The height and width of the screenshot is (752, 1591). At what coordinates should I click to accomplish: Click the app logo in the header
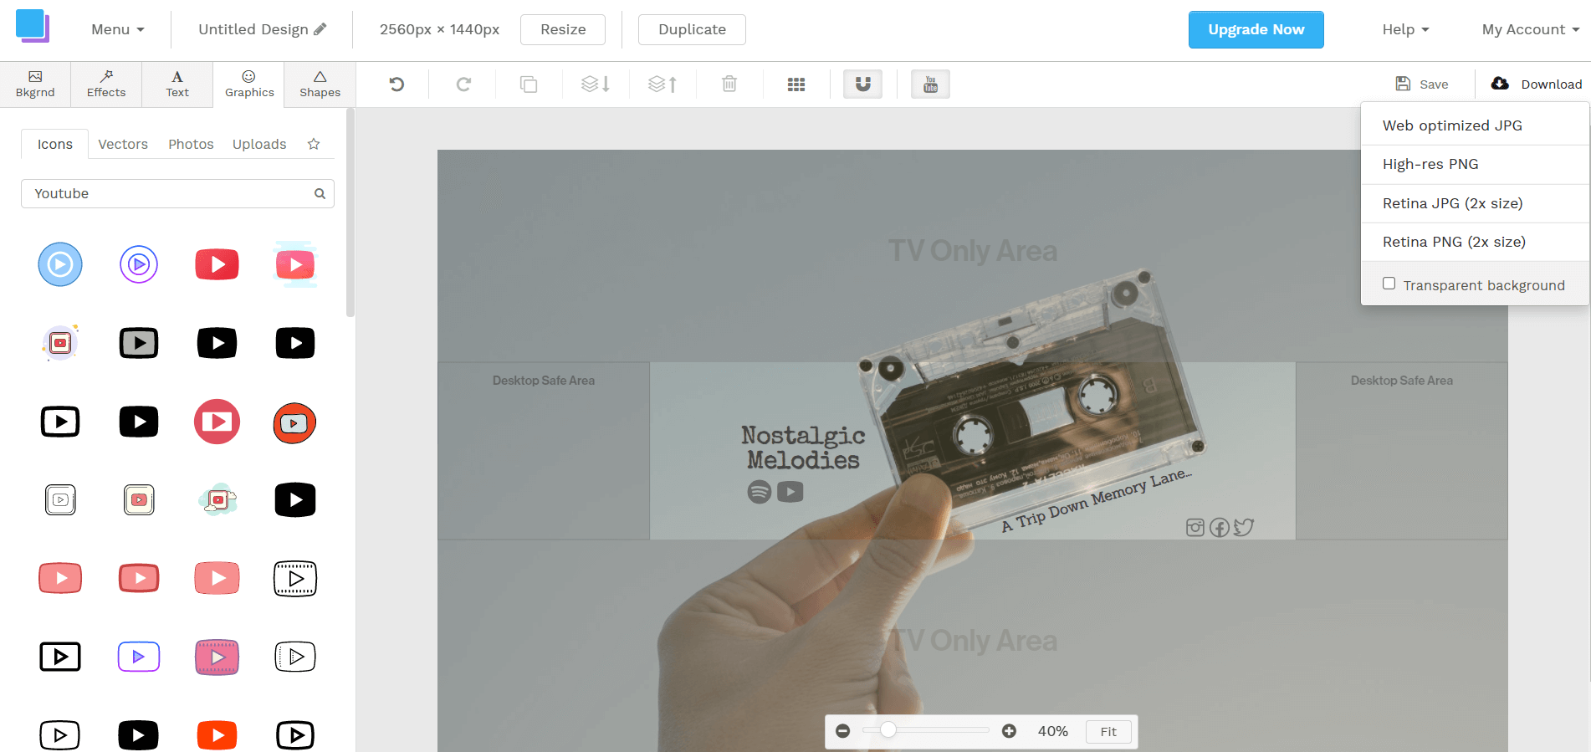(x=33, y=26)
